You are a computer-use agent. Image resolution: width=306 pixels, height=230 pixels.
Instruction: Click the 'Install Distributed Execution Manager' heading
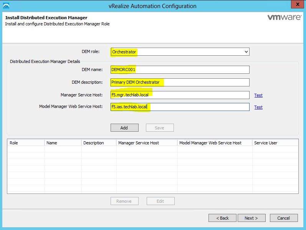pos(46,18)
